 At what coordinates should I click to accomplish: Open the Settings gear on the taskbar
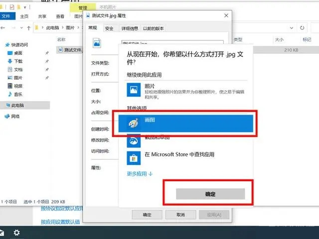[16, 233]
